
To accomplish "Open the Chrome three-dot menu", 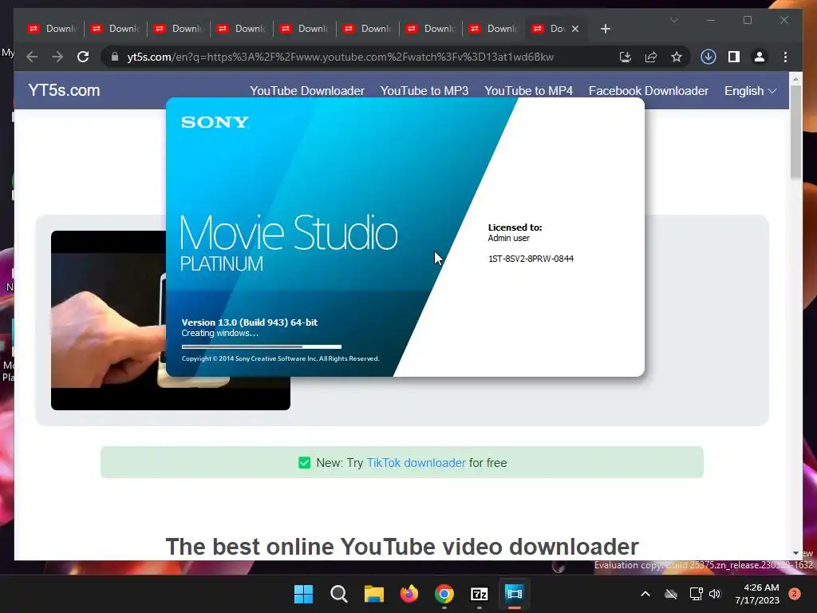I will 785,57.
